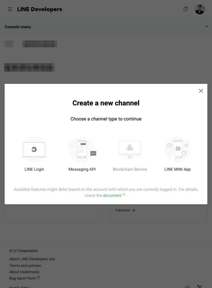Choose the Messaging API phone icon
Screen dimensions: 212x288
coord(82,149)
